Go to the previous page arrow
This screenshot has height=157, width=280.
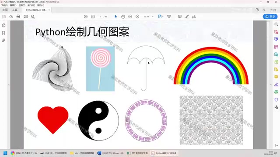(86, 17)
